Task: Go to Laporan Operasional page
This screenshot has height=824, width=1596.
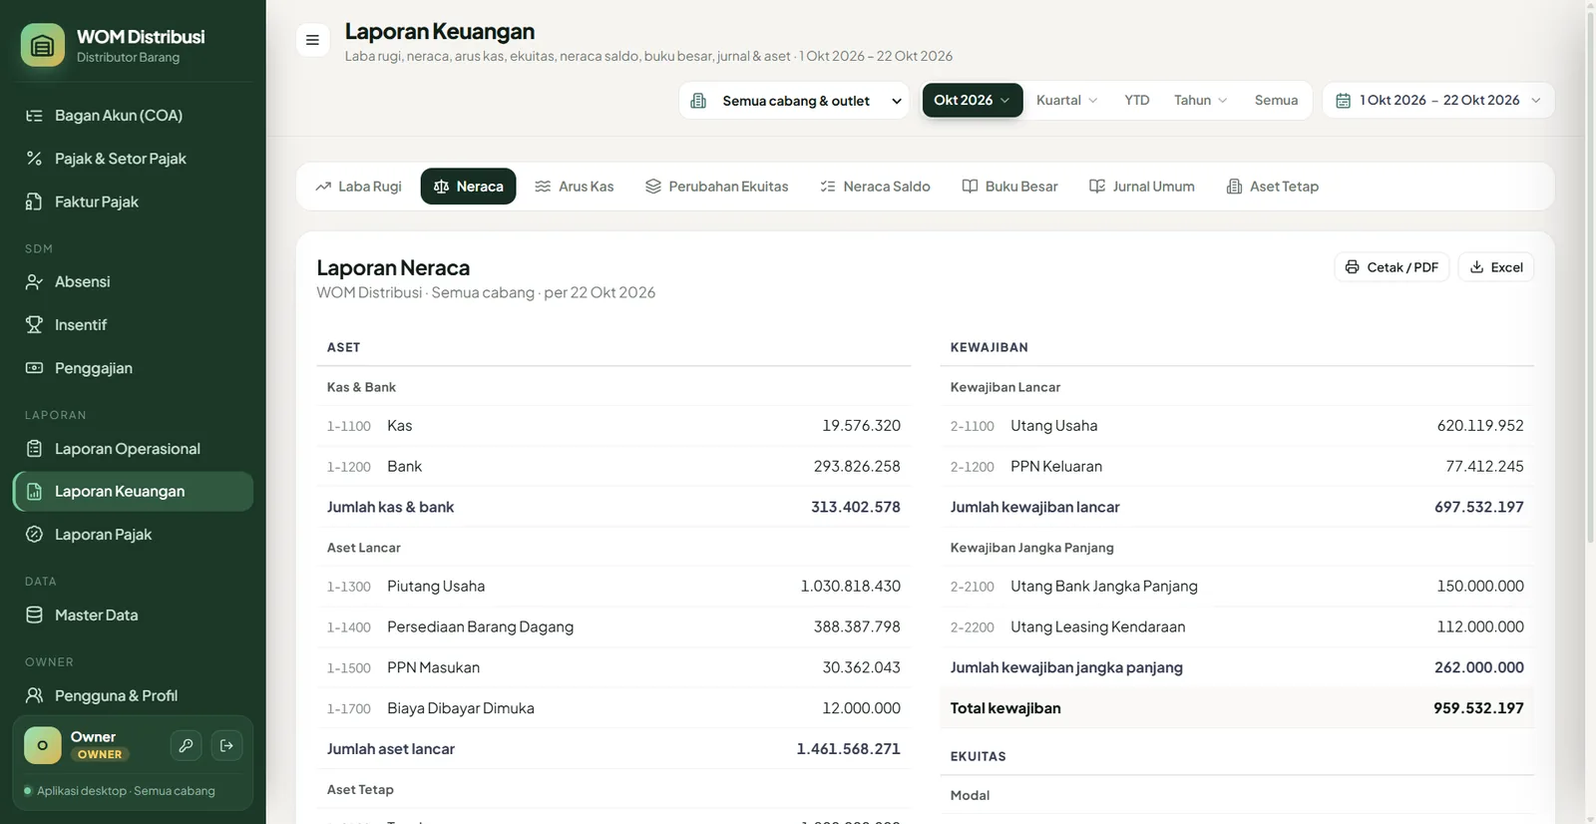Action: 133,449
